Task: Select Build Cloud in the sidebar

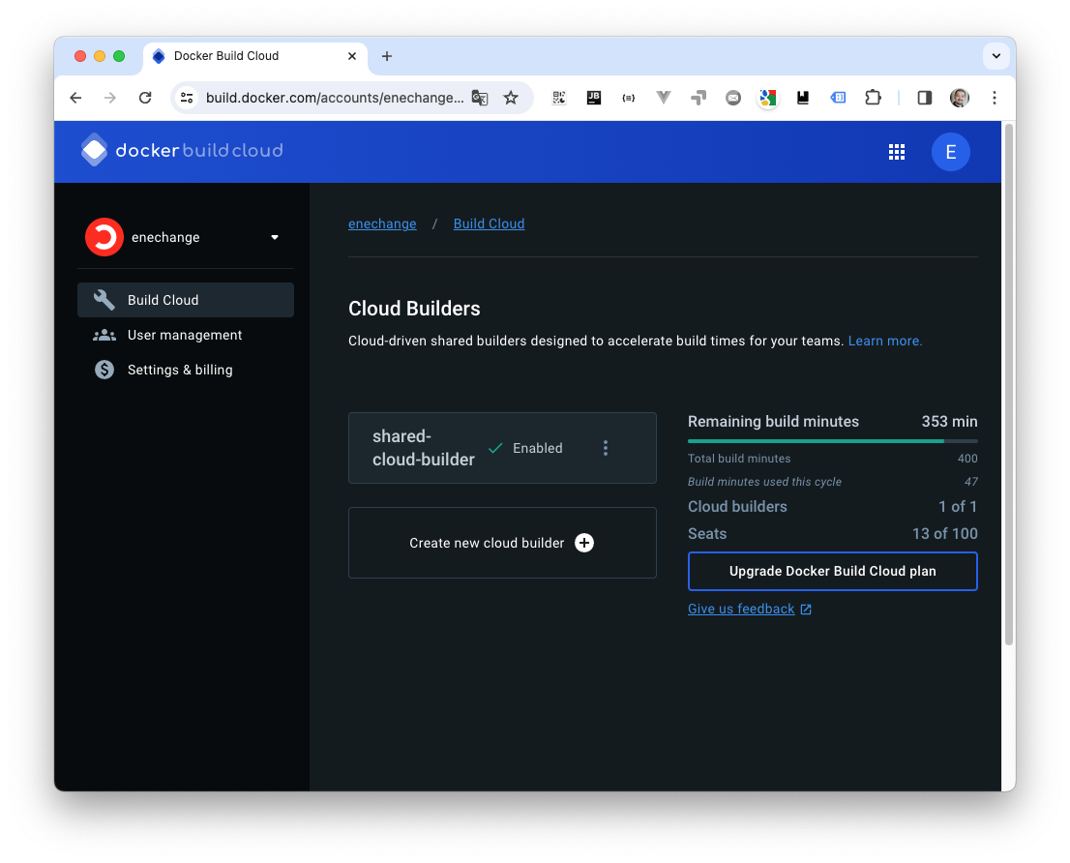Action: pos(186,300)
